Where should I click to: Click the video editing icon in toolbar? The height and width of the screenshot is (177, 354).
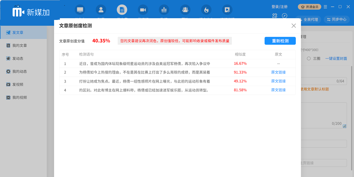point(227,10)
